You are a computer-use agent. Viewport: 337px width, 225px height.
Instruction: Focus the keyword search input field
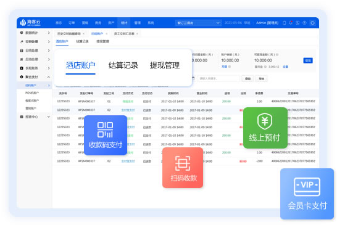pyautogui.click(x=218, y=78)
